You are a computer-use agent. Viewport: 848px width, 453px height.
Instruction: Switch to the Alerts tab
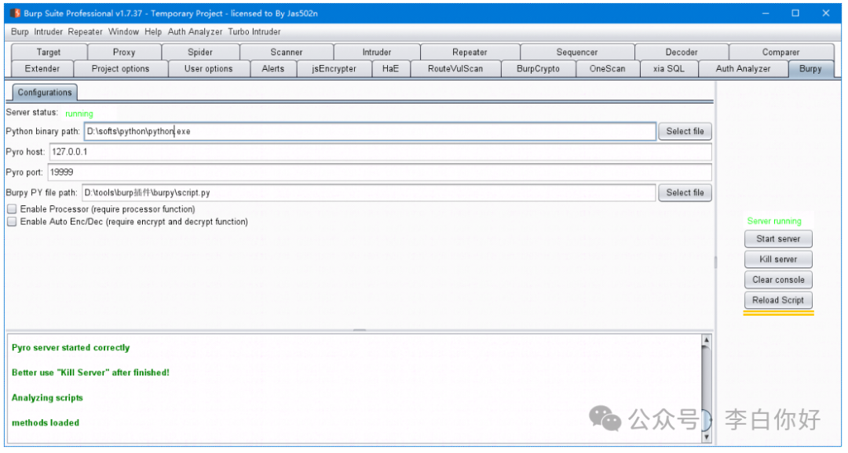click(273, 68)
